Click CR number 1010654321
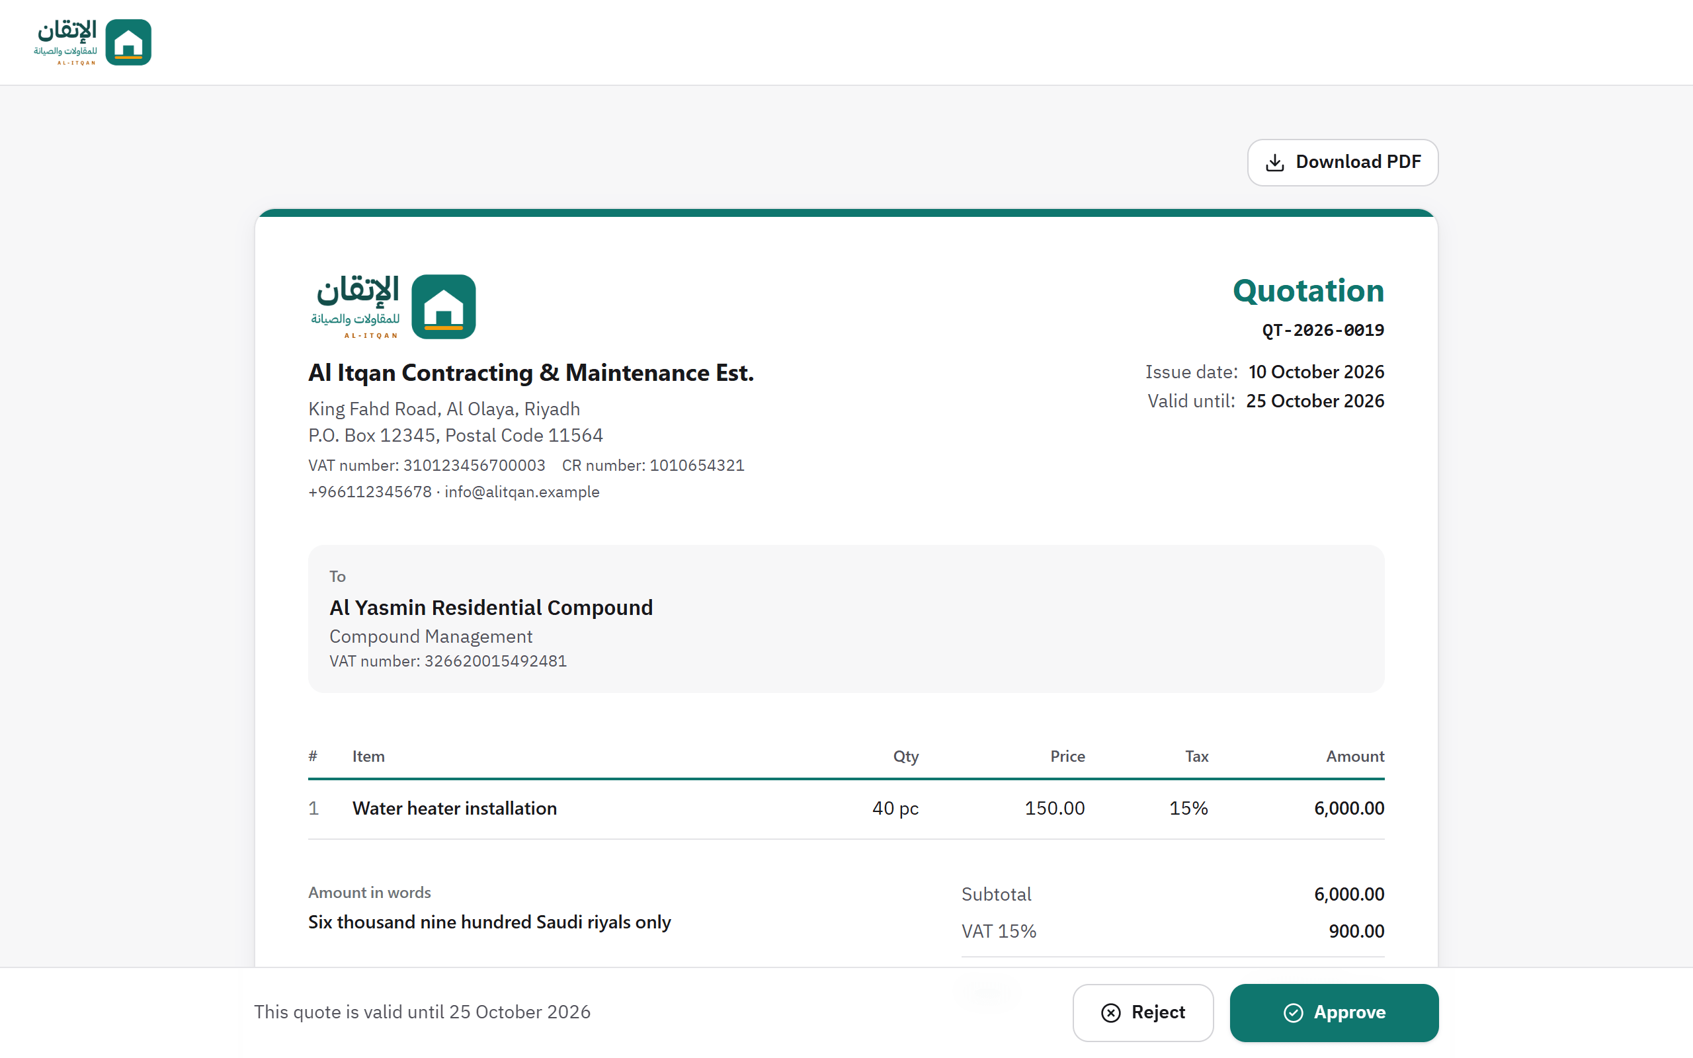 point(653,466)
